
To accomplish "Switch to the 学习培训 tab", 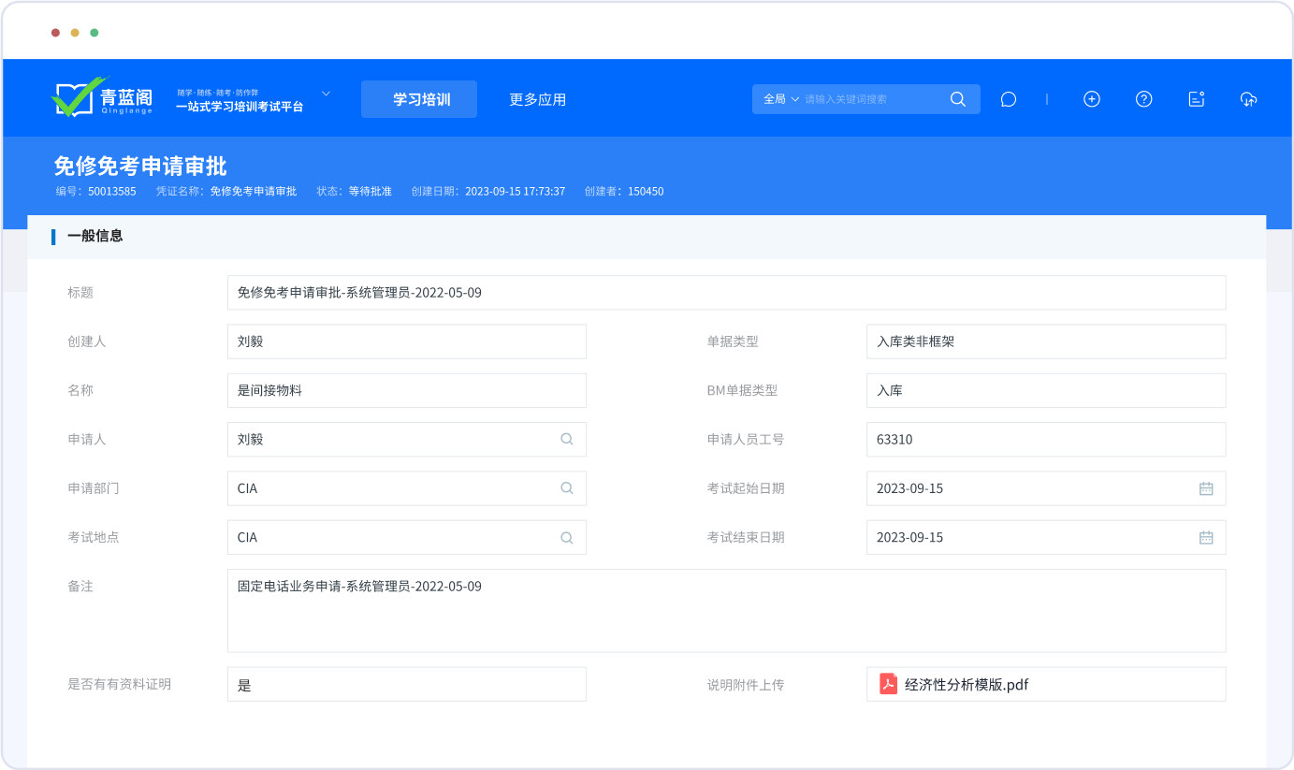I will (419, 99).
